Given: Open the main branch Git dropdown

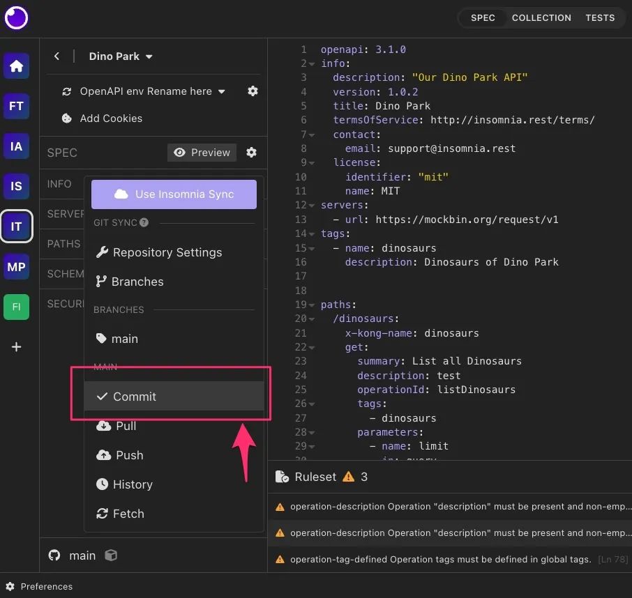Looking at the screenshot, I should (x=82, y=555).
